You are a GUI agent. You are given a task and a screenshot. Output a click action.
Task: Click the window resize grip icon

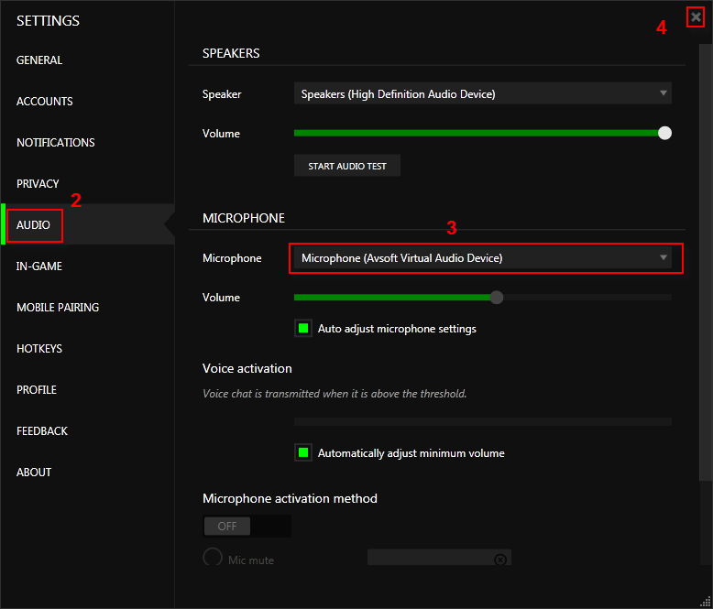[x=706, y=602]
